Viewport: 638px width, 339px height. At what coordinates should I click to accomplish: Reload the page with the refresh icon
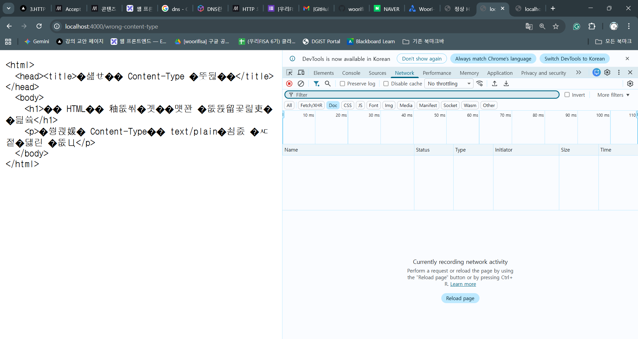[39, 26]
